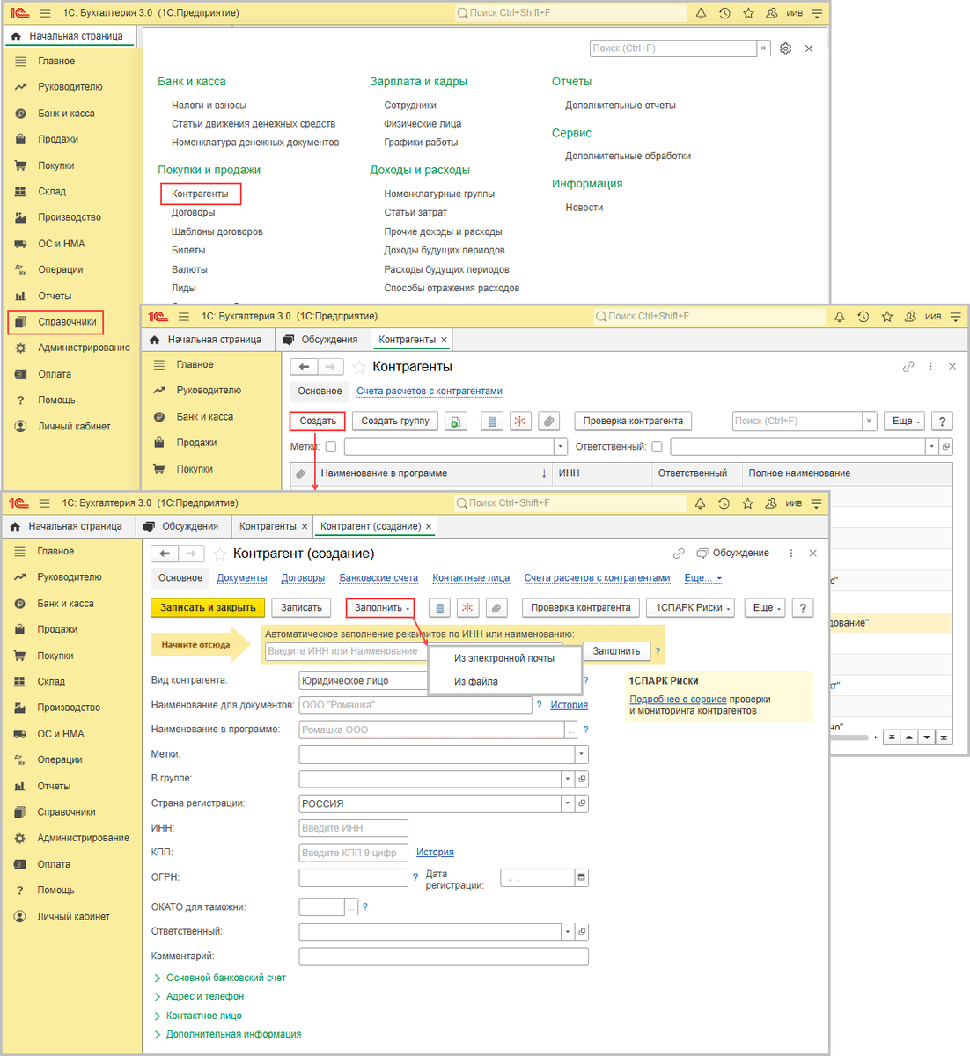Click help question mark beside ОГРН field
The height and width of the screenshot is (1056, 970).
pyautogui.click(x=415, y=877)
